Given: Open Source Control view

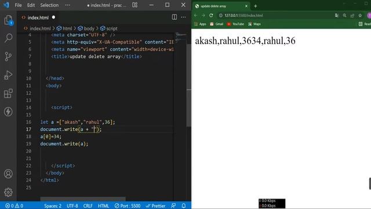Looking at the screenshot, I should tap(8, 56).
